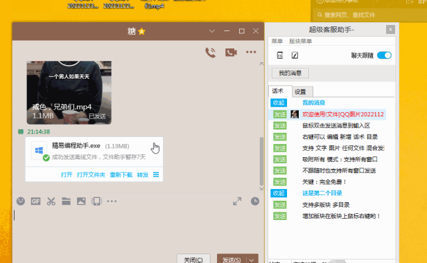Click the 精易编程助手.exe file icon
Viewport: 427px width, 263px height.
click(x=40, y=151)
